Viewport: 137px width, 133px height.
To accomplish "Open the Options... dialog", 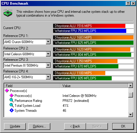I will coord(39,126).
